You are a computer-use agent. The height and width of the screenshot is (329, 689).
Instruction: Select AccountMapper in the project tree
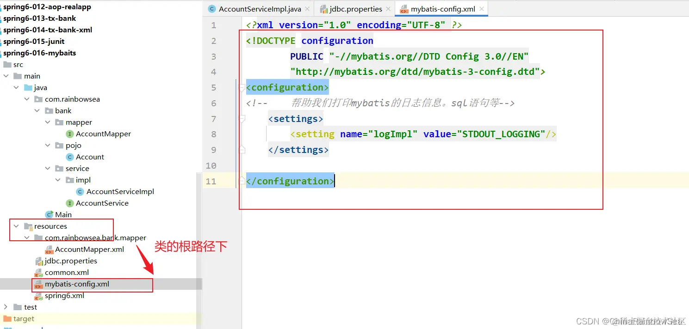pyautogui.click(x=103, y=134)
